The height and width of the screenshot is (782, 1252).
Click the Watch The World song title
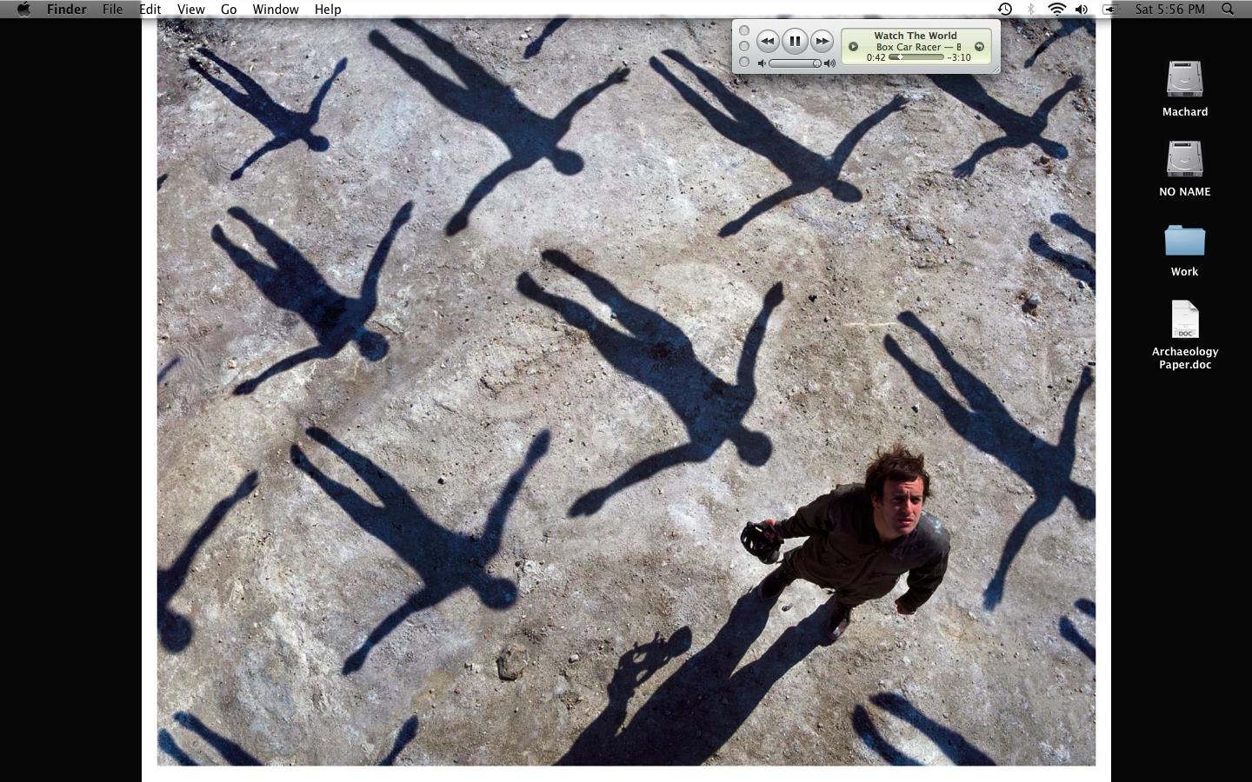click(x=916, y=36)
